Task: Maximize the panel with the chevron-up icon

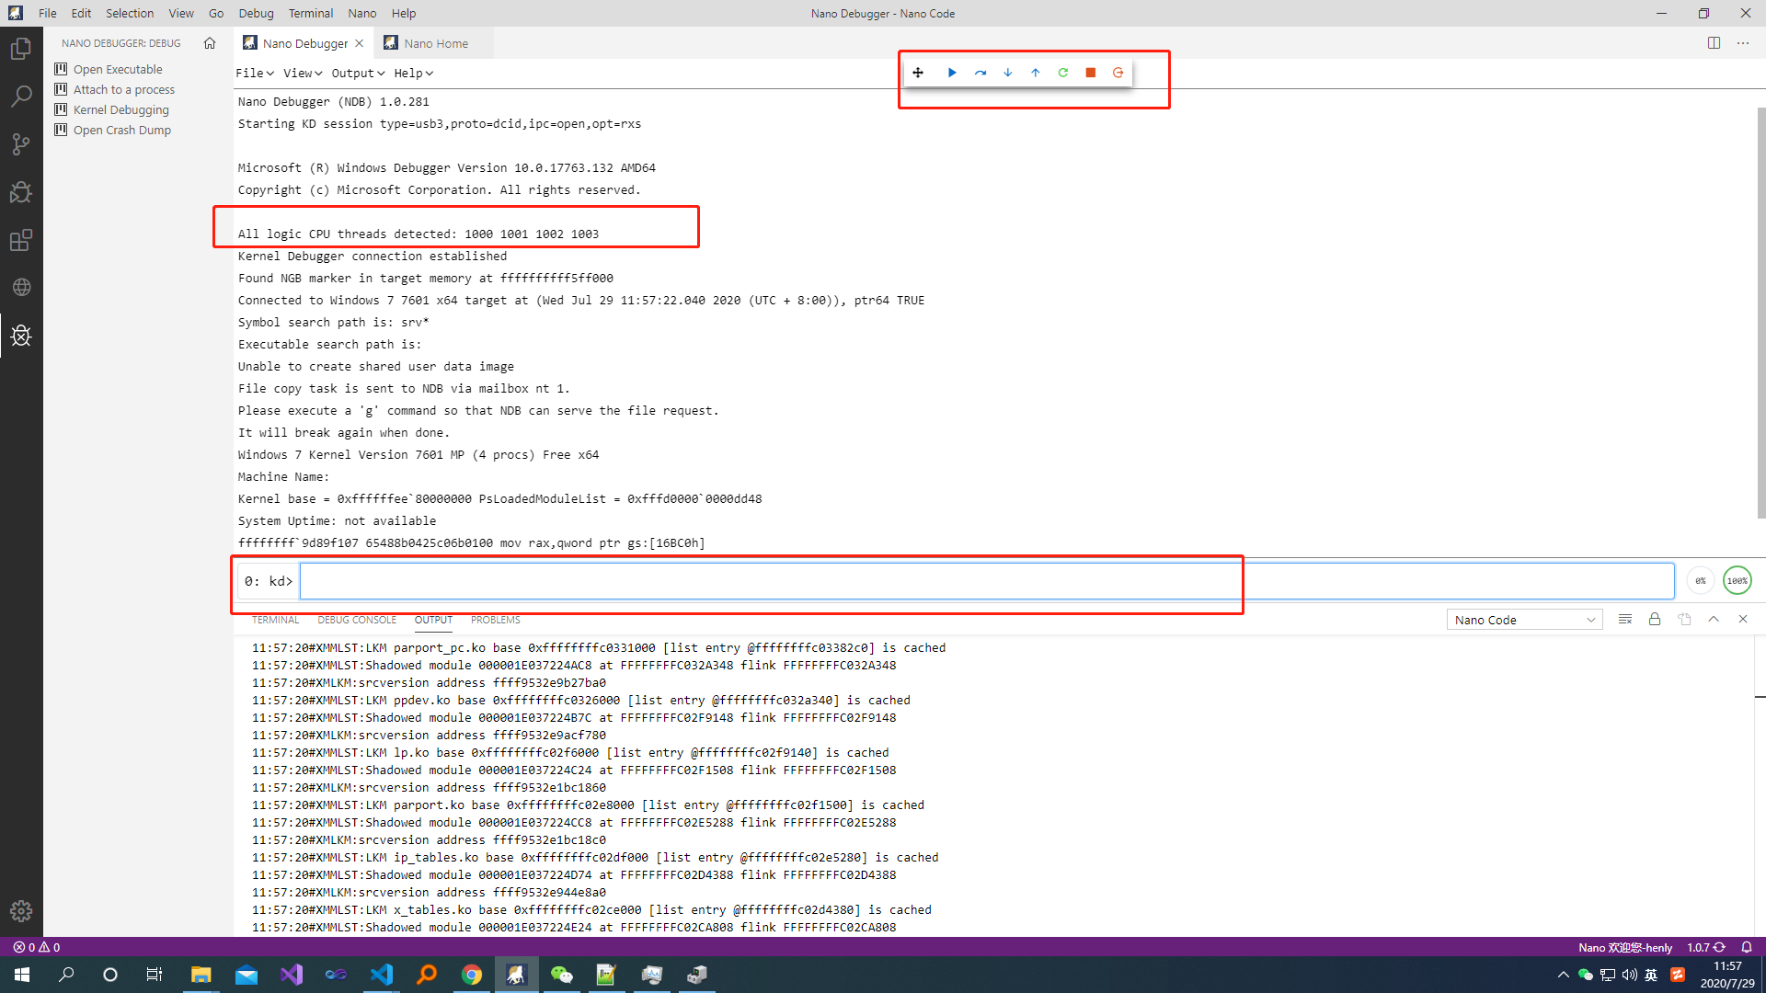Action: (x=1714, y=620)
